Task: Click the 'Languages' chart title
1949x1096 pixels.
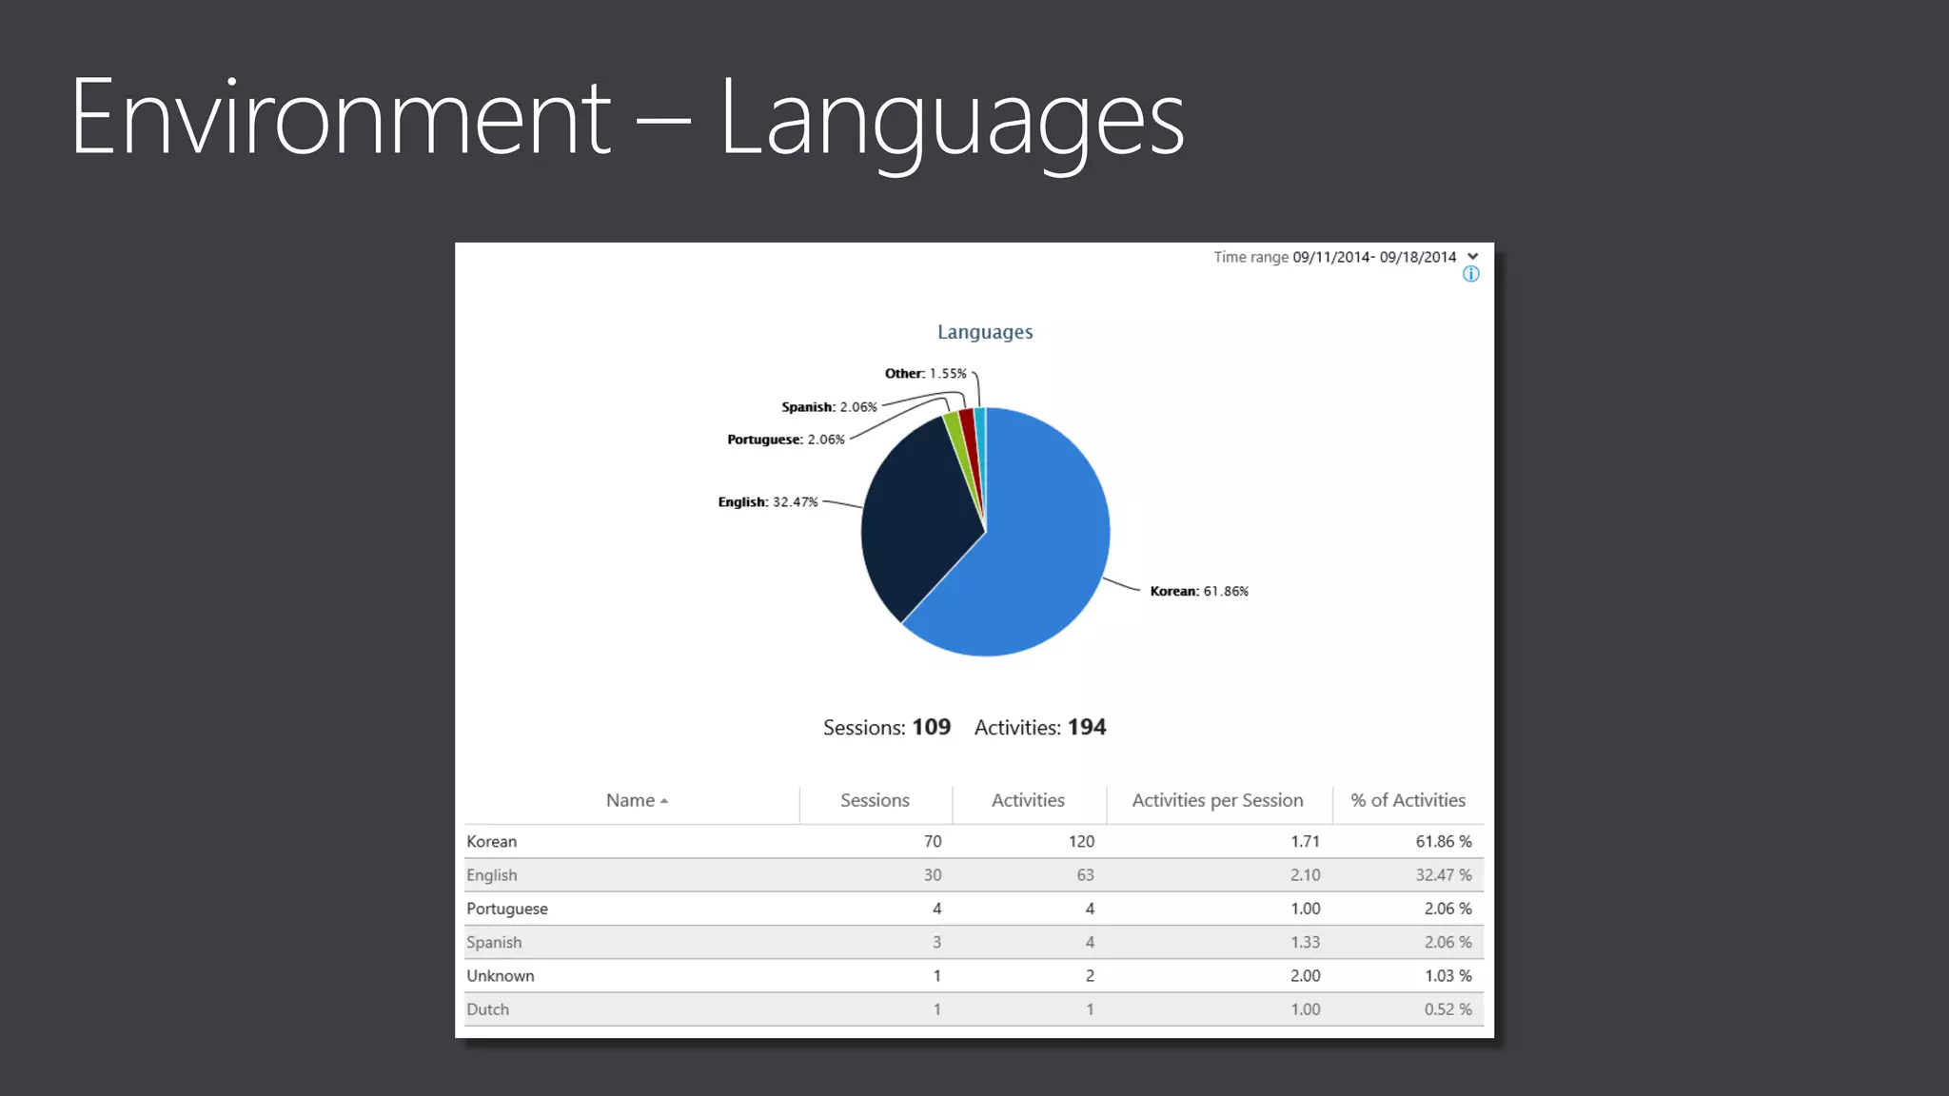Action: coord(985,332)
